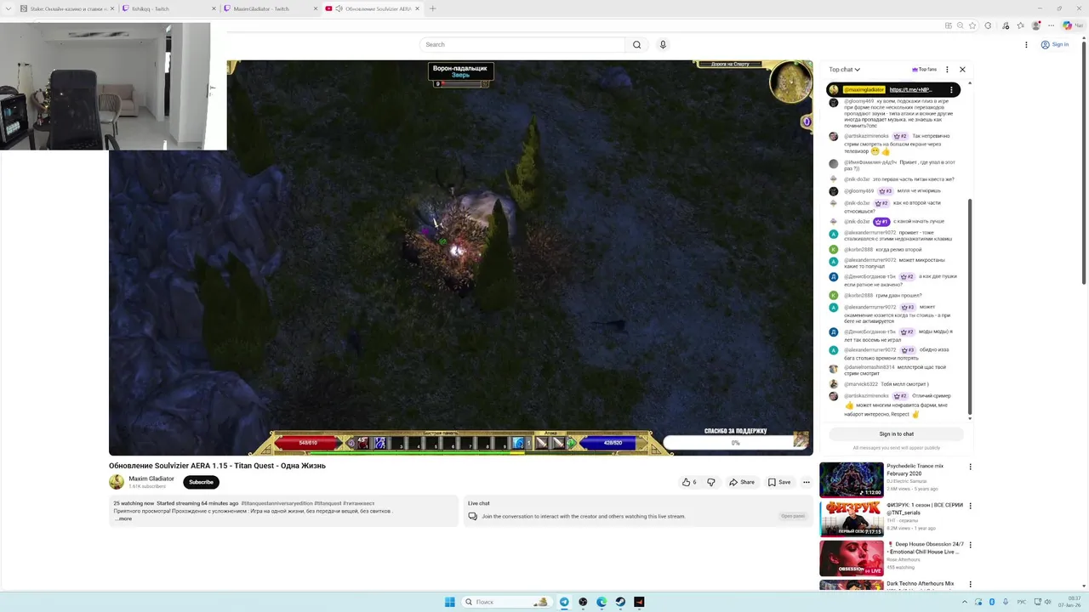Open the live chat options three-dot menu

click(x=947, y=70)
